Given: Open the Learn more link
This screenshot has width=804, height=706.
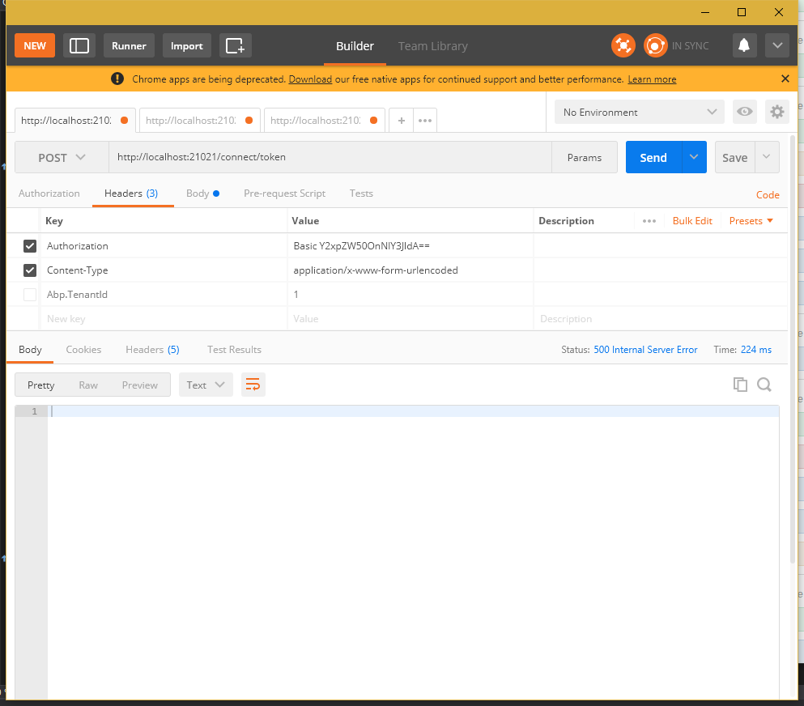Looking at the screenshot, I should pos(651,79).
